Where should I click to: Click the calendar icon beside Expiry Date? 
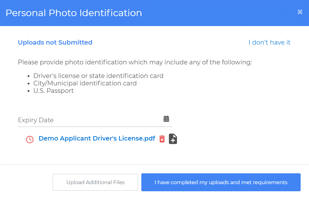point(166,118)
